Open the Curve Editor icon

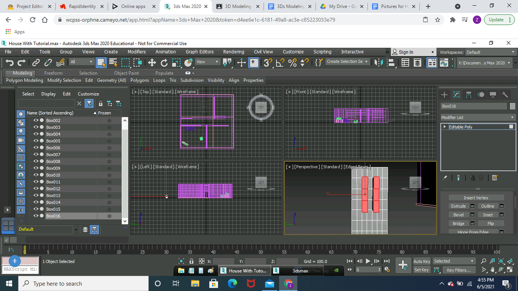tap(444, 63)
